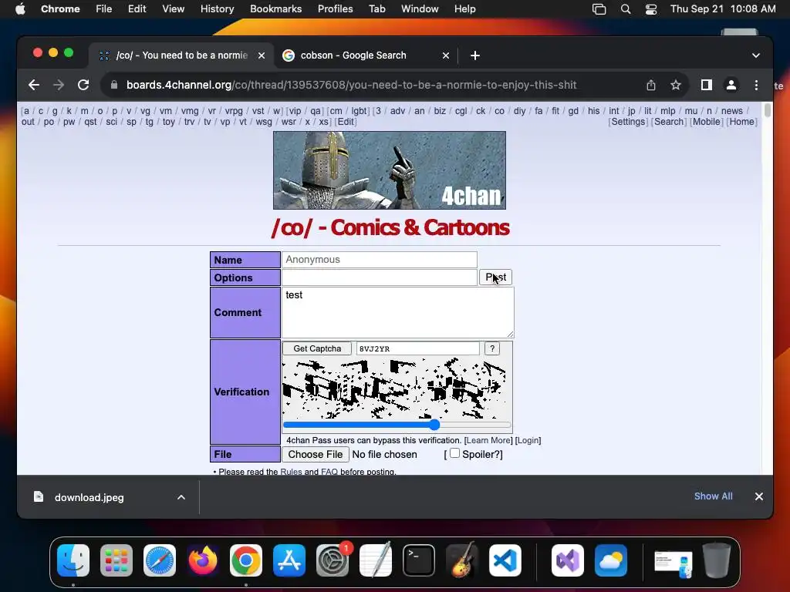Open Control Center in menu bar
The image size is (790, 592).
click(651, 9)
